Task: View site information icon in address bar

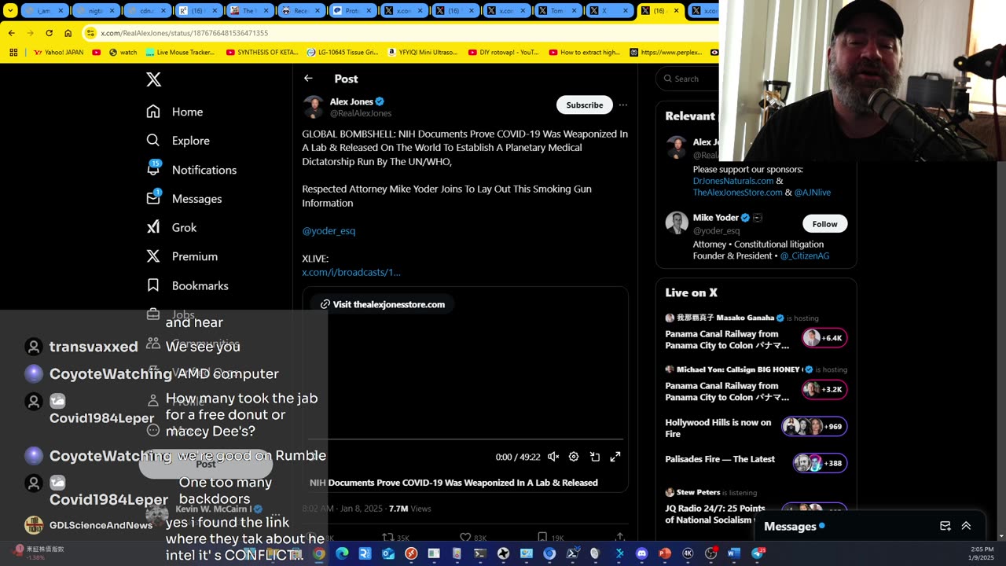Action: pyautogui.click(x=90, y=33)
